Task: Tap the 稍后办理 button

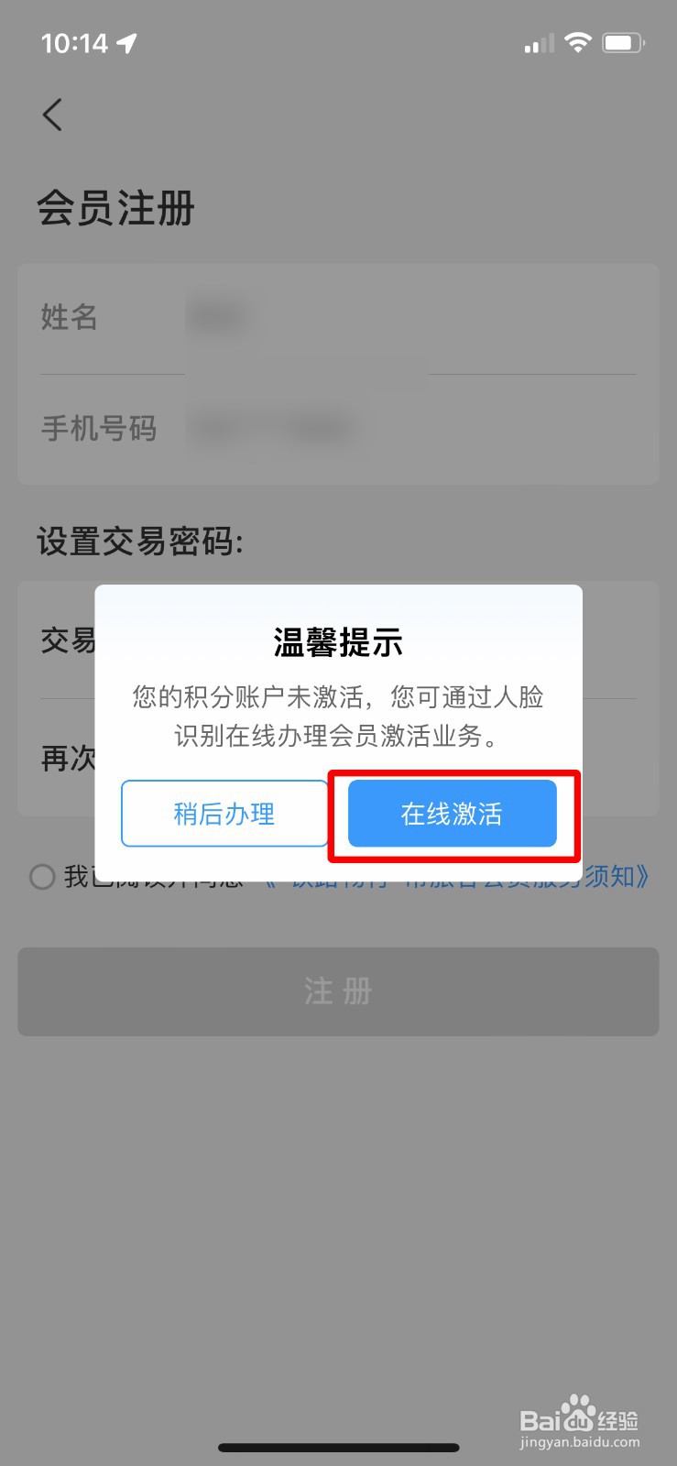Action: click(x=224, y=814)
